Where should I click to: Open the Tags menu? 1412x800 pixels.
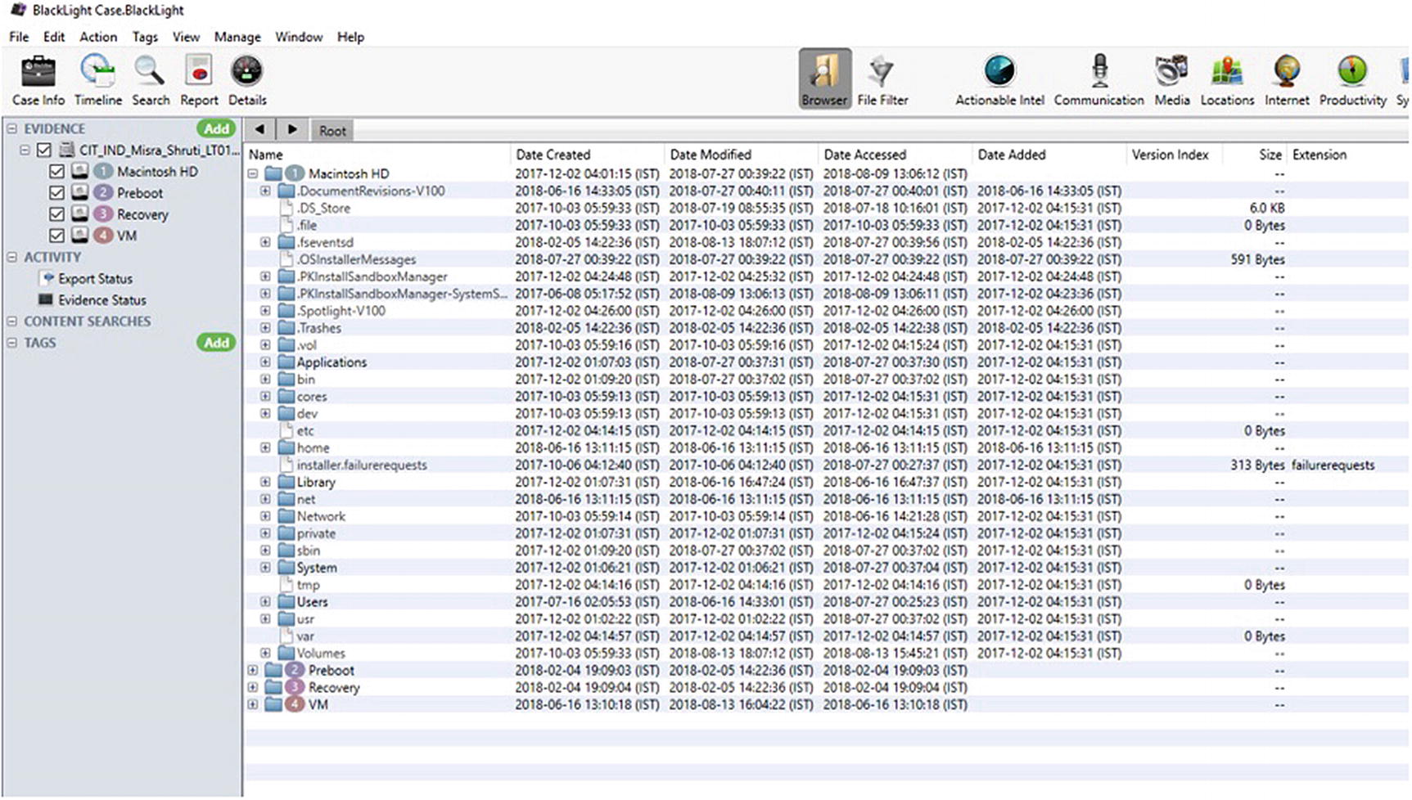pos(145,37)
